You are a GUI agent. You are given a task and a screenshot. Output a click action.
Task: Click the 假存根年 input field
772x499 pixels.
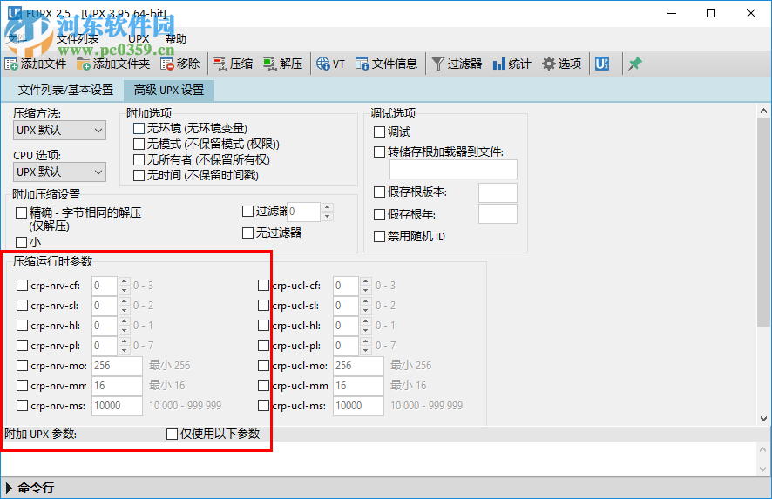[x=498, y=214]
